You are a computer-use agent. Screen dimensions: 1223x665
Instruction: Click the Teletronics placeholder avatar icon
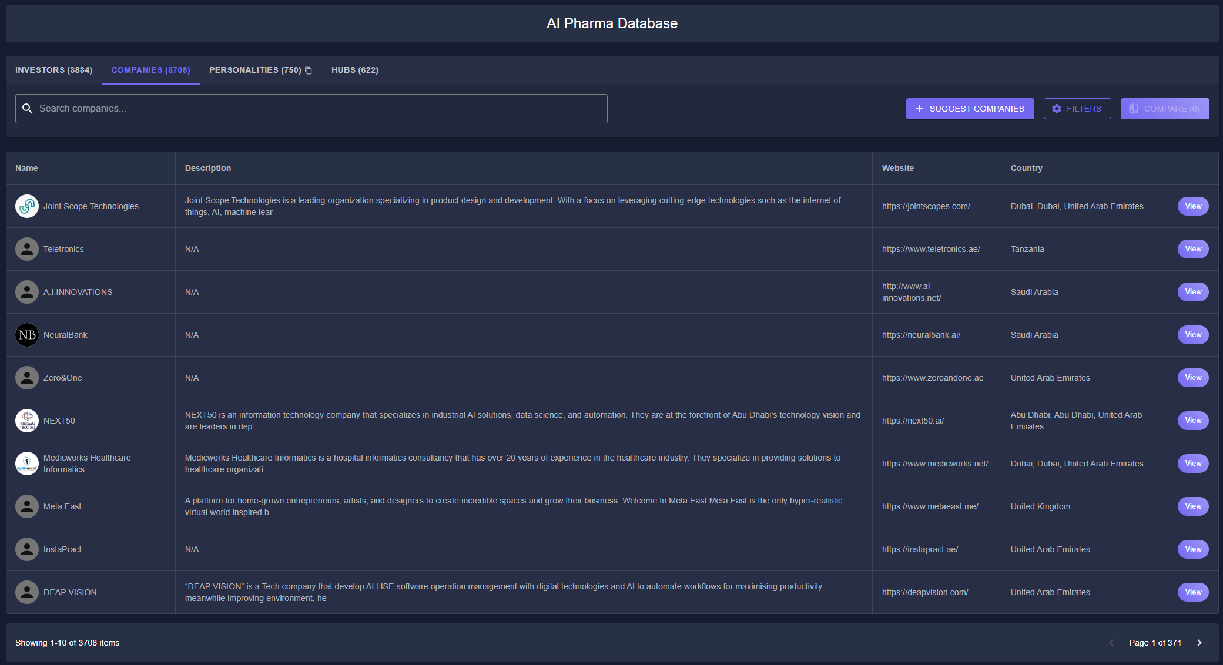pos(27,249)
